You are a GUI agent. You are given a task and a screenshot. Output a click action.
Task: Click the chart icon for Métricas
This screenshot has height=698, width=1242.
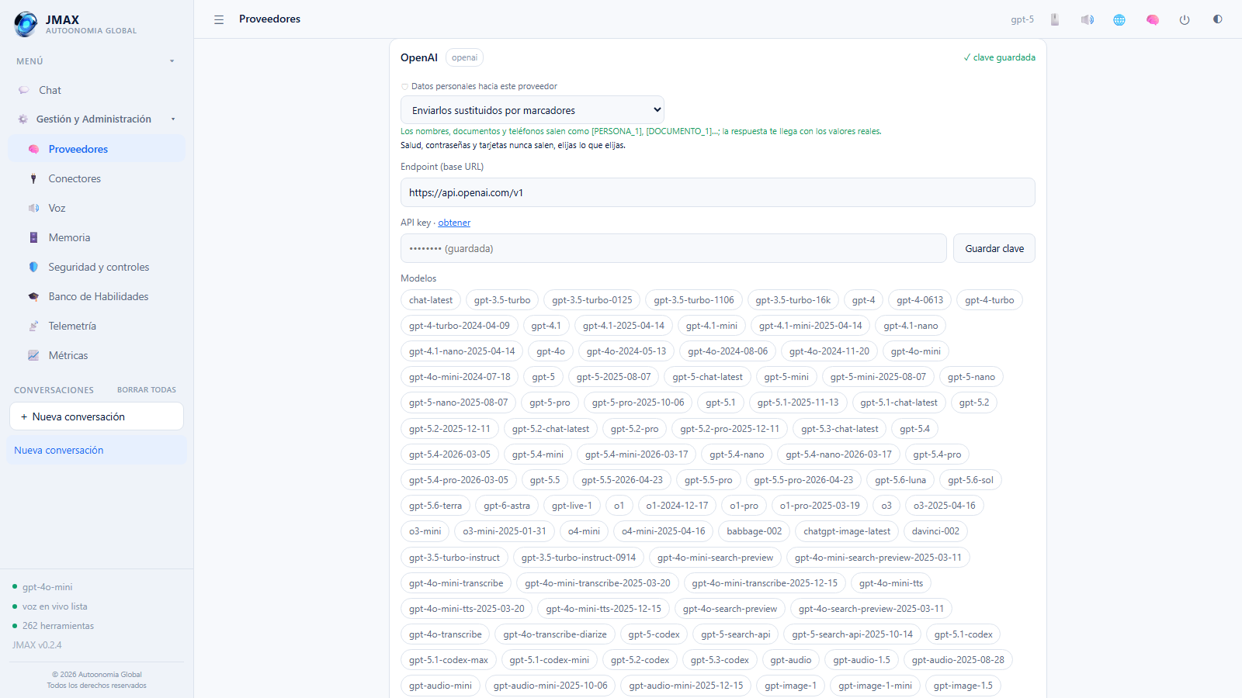[33, 355]
